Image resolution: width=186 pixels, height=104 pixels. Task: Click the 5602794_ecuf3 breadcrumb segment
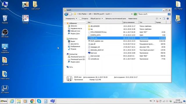pyautogui.click(x=99, y=14)
